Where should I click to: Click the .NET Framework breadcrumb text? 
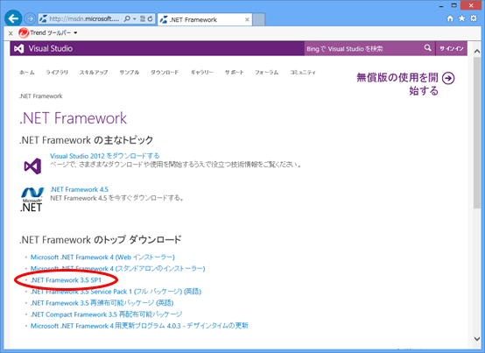click(x=41, y=96)
